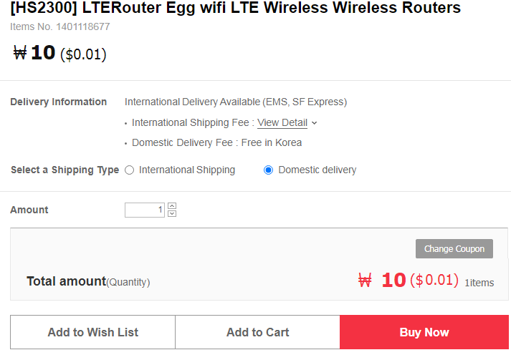Increase the amount with the up arrow
The image size is (511, 360).
coord(172,206)
